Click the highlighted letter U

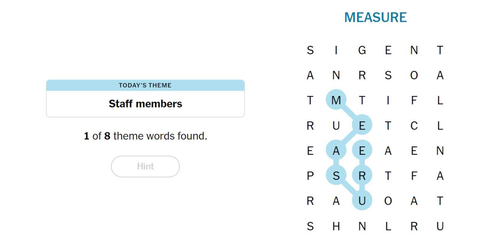362,201
